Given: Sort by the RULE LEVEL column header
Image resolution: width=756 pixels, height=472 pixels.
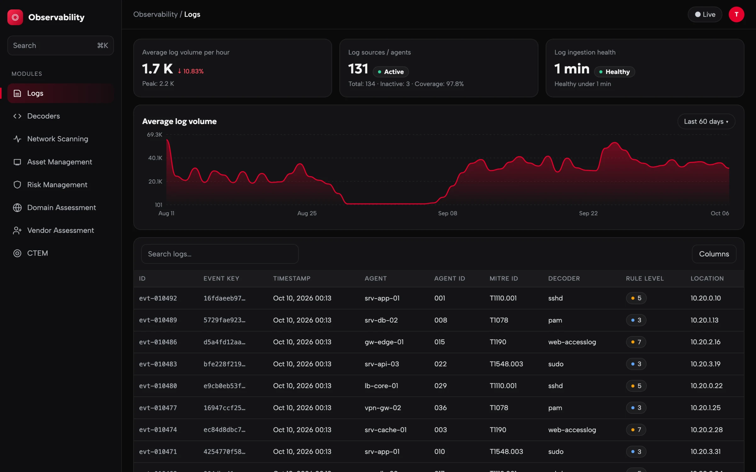Looking at the screenshot, I should (x=644, y=278).
